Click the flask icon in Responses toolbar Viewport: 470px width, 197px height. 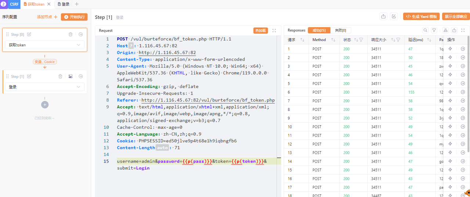(445, 30)
